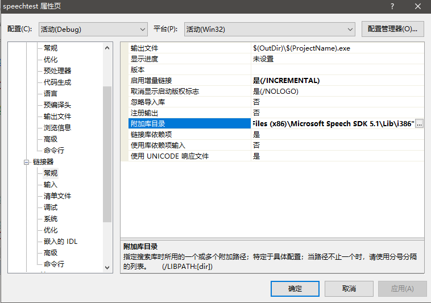Screen dimensions: 431x303
Task: Click the 配置管理器 button
Action: (392, 29)
